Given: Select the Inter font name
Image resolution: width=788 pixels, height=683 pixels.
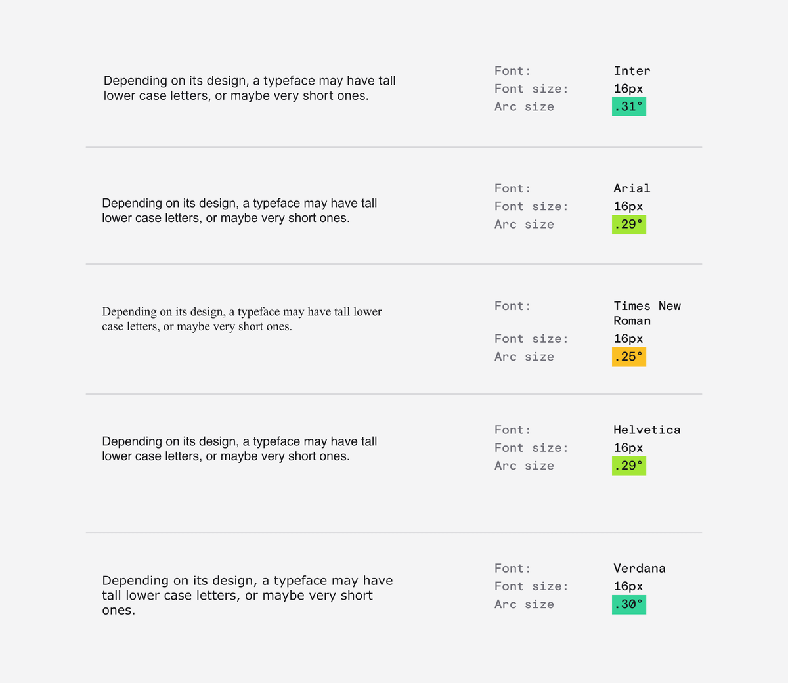Looking at the screenshot, I should tap(632, 71).
